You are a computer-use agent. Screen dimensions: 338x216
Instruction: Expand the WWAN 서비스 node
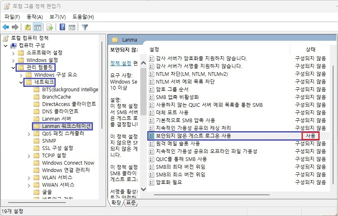pos(29,185)
